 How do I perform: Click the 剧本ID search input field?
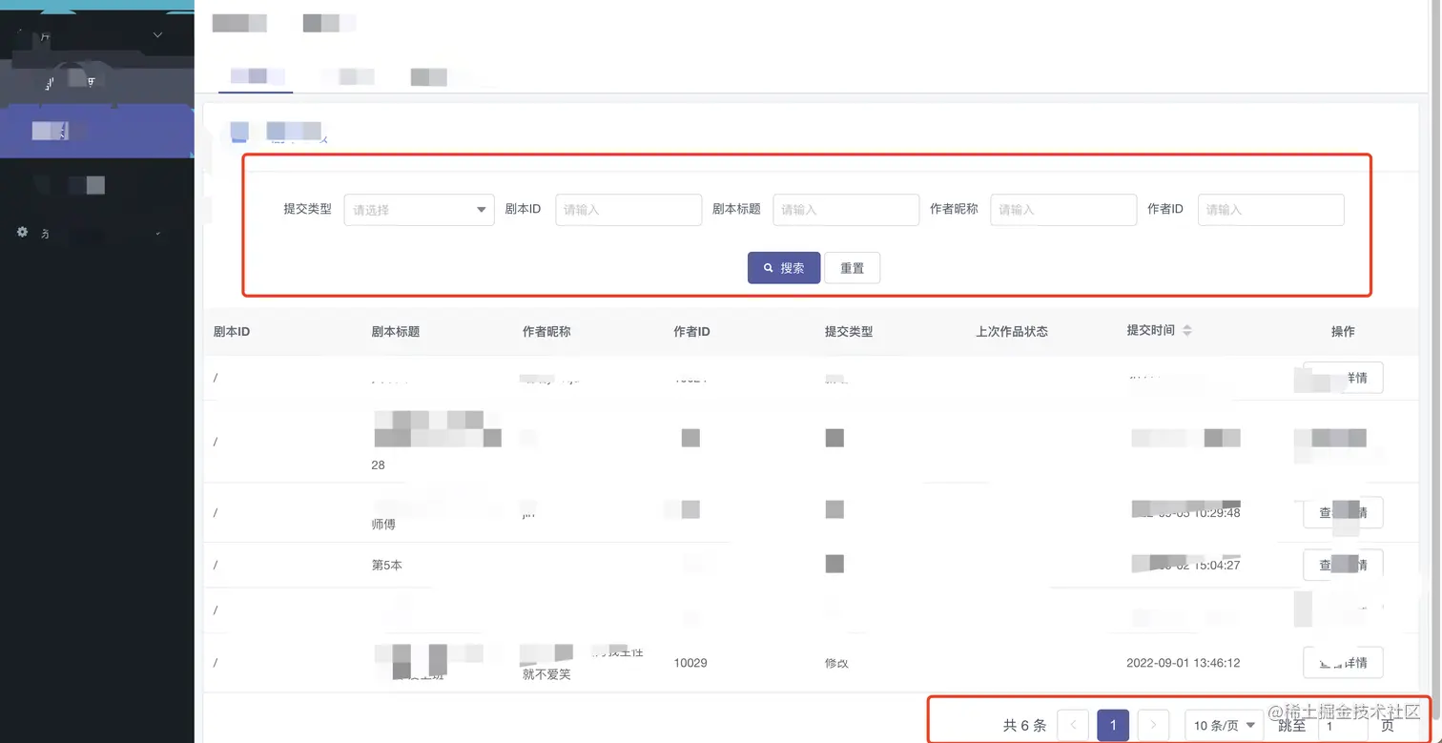[x=628, y=210]
